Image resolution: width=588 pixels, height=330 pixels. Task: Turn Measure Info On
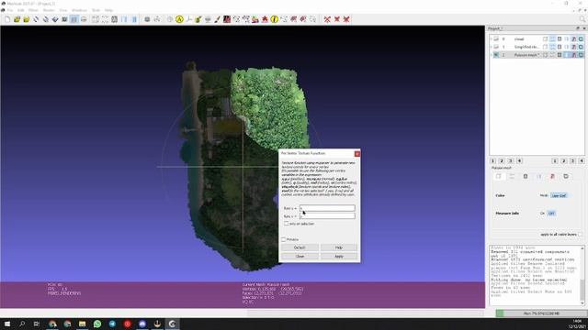pos(542,214)
